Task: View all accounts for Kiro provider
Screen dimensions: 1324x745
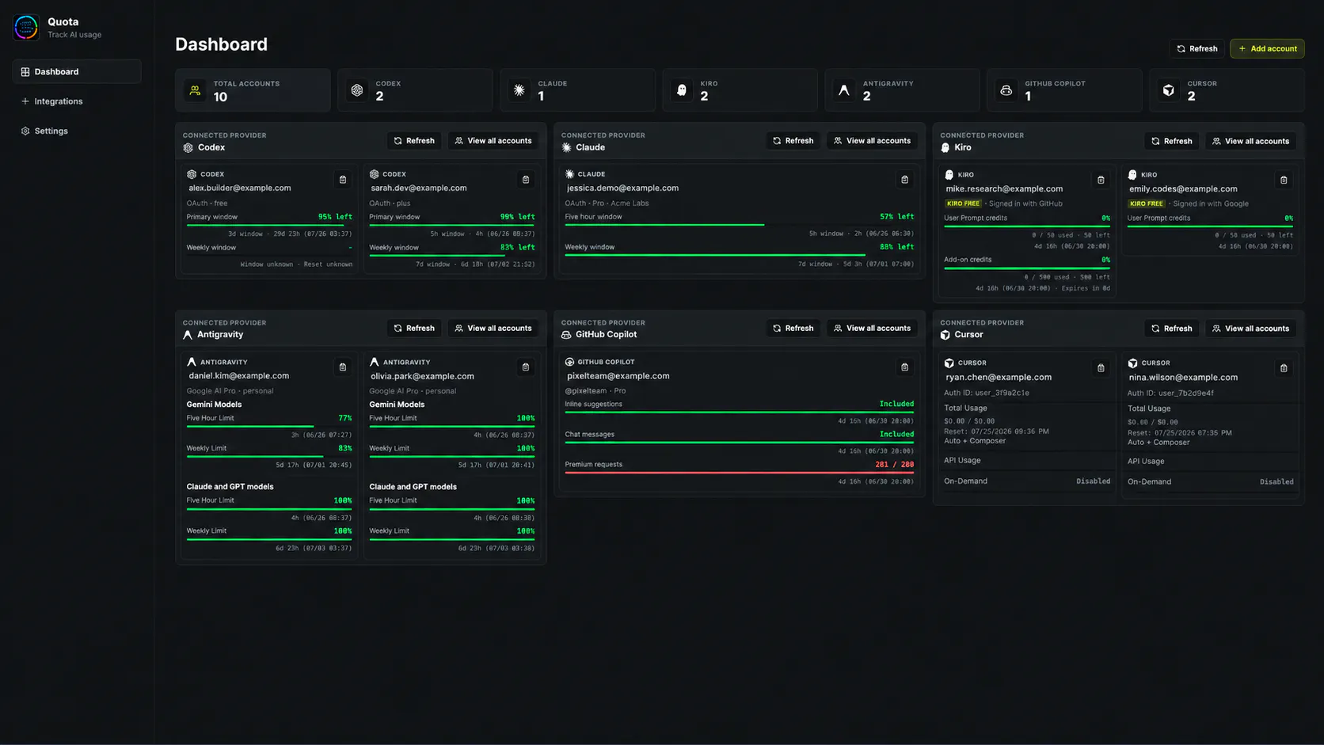Action: [1250, 141]
